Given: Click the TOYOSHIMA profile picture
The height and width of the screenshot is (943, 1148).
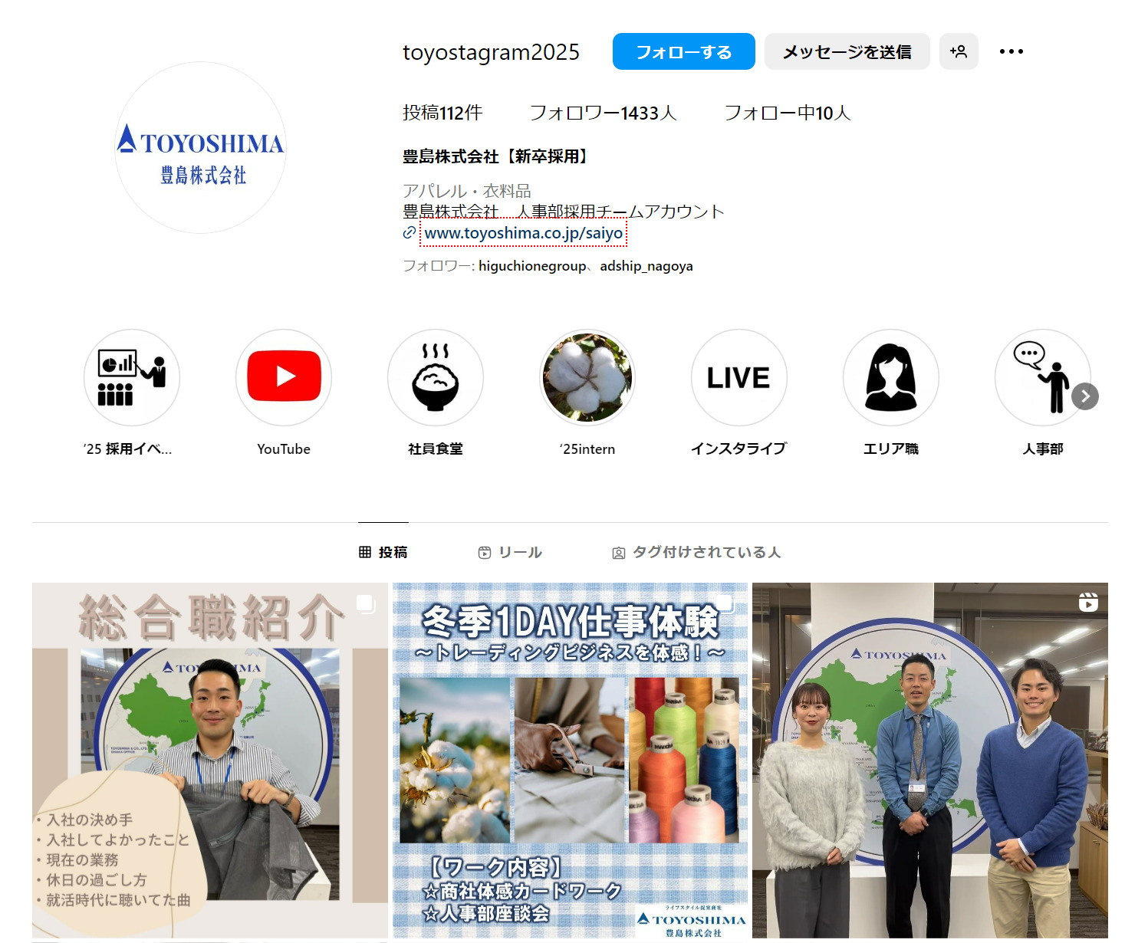Looking at the screenshot, I should coord(199,153).
